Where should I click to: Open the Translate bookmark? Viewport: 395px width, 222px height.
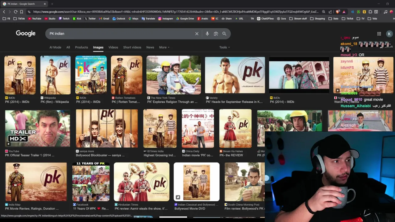(148, 18)
